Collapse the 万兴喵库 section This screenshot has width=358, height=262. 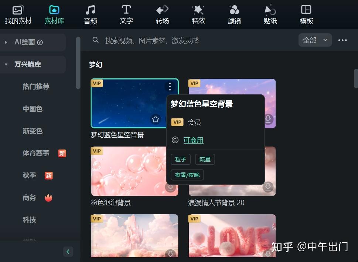click(x=6, y=64)
